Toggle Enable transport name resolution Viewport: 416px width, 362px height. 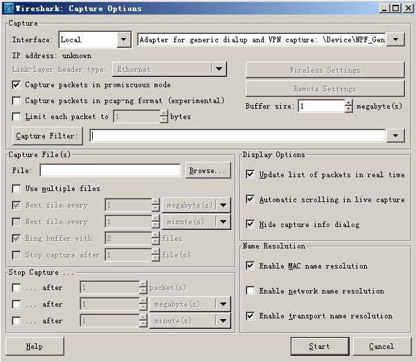[250, 316]
